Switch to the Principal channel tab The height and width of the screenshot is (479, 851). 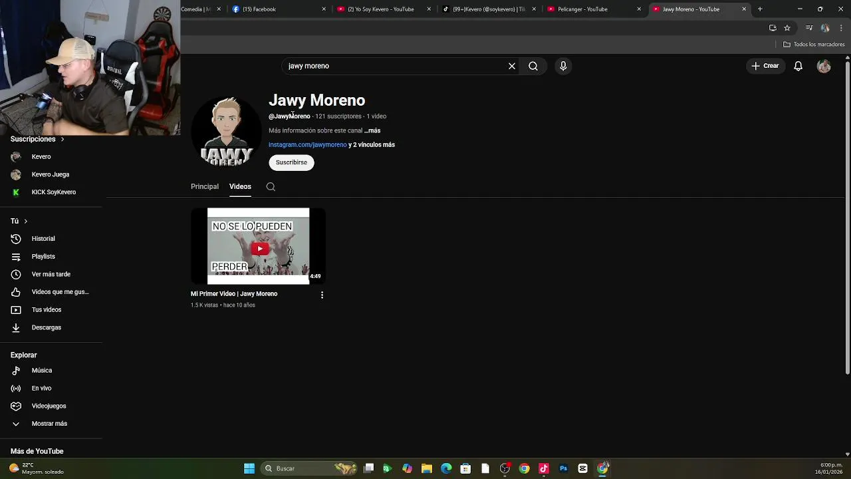point(205,187)
